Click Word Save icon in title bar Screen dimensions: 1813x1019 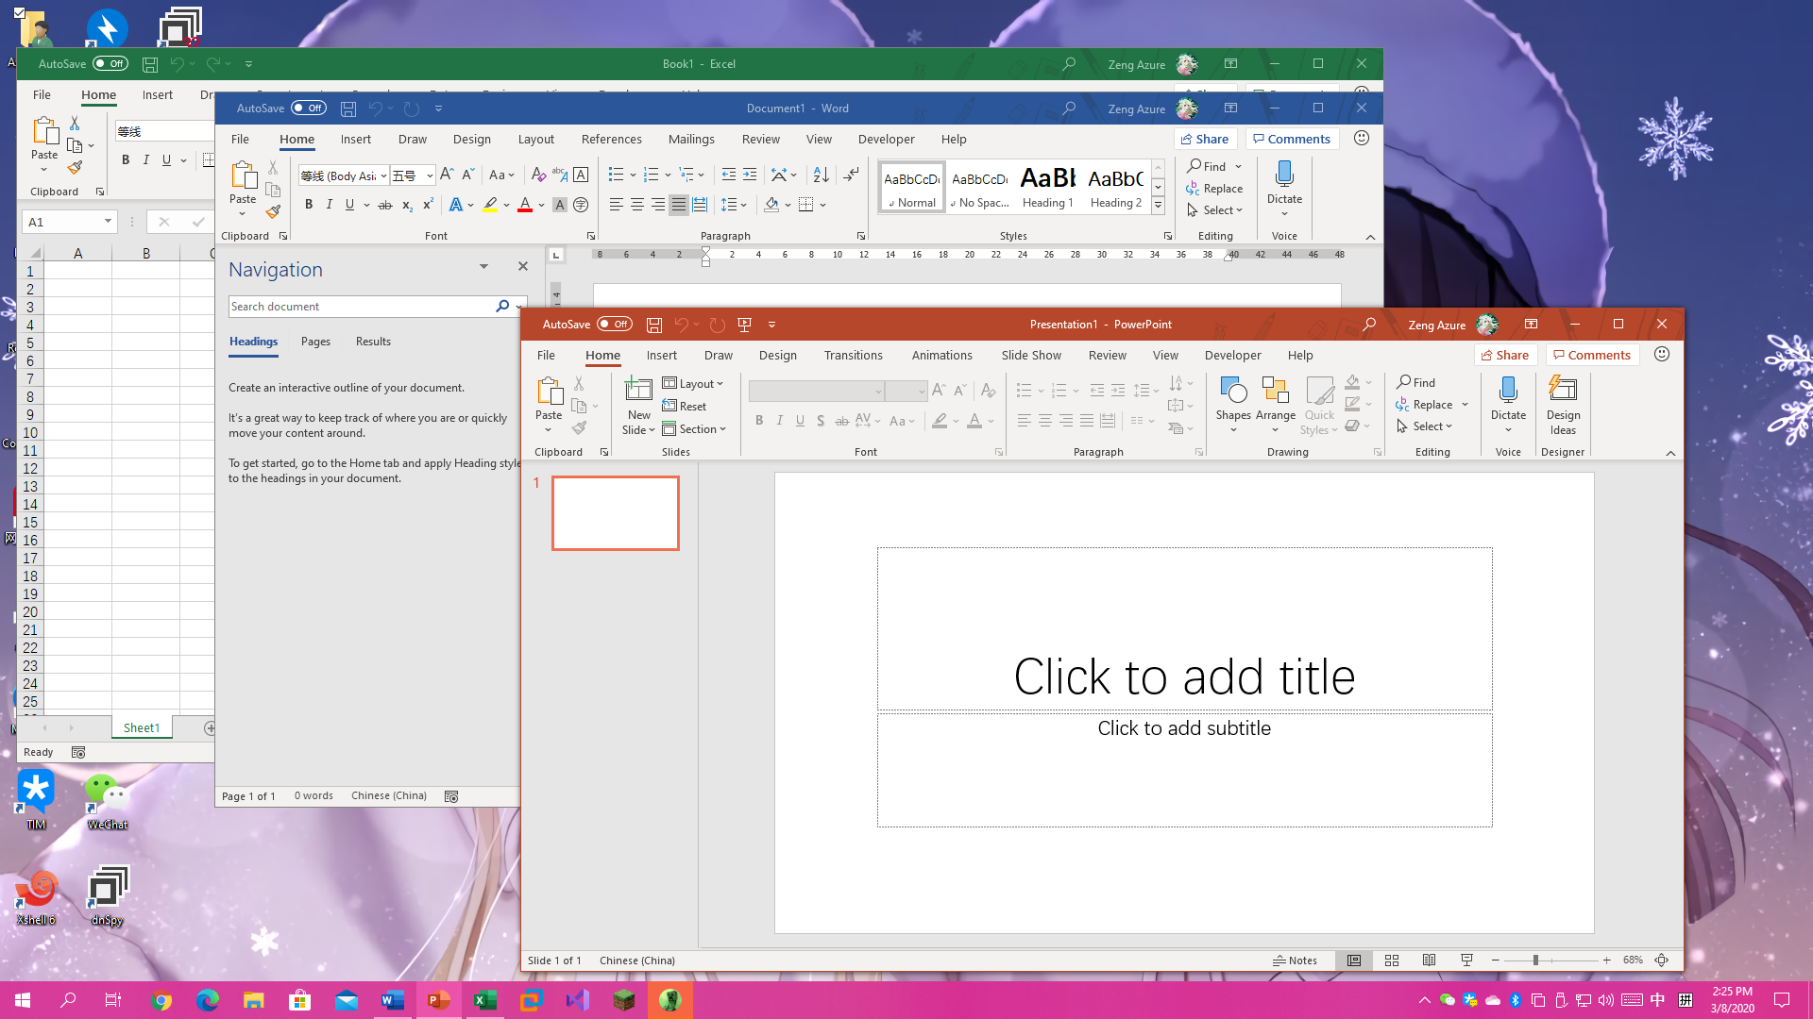point(348,109)
